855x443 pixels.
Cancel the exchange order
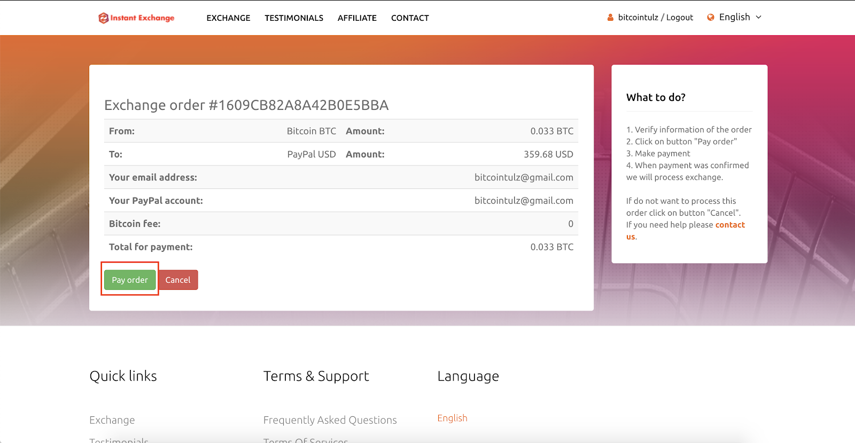(x=178, y=280)
